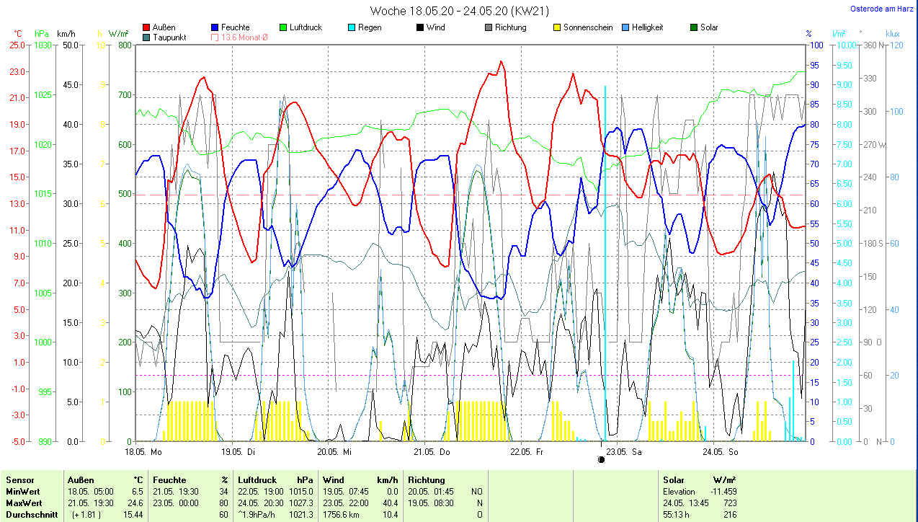The image size is (918, 522).
Task: Select the green Luftdruck legend marker
Action: (283, 27)
